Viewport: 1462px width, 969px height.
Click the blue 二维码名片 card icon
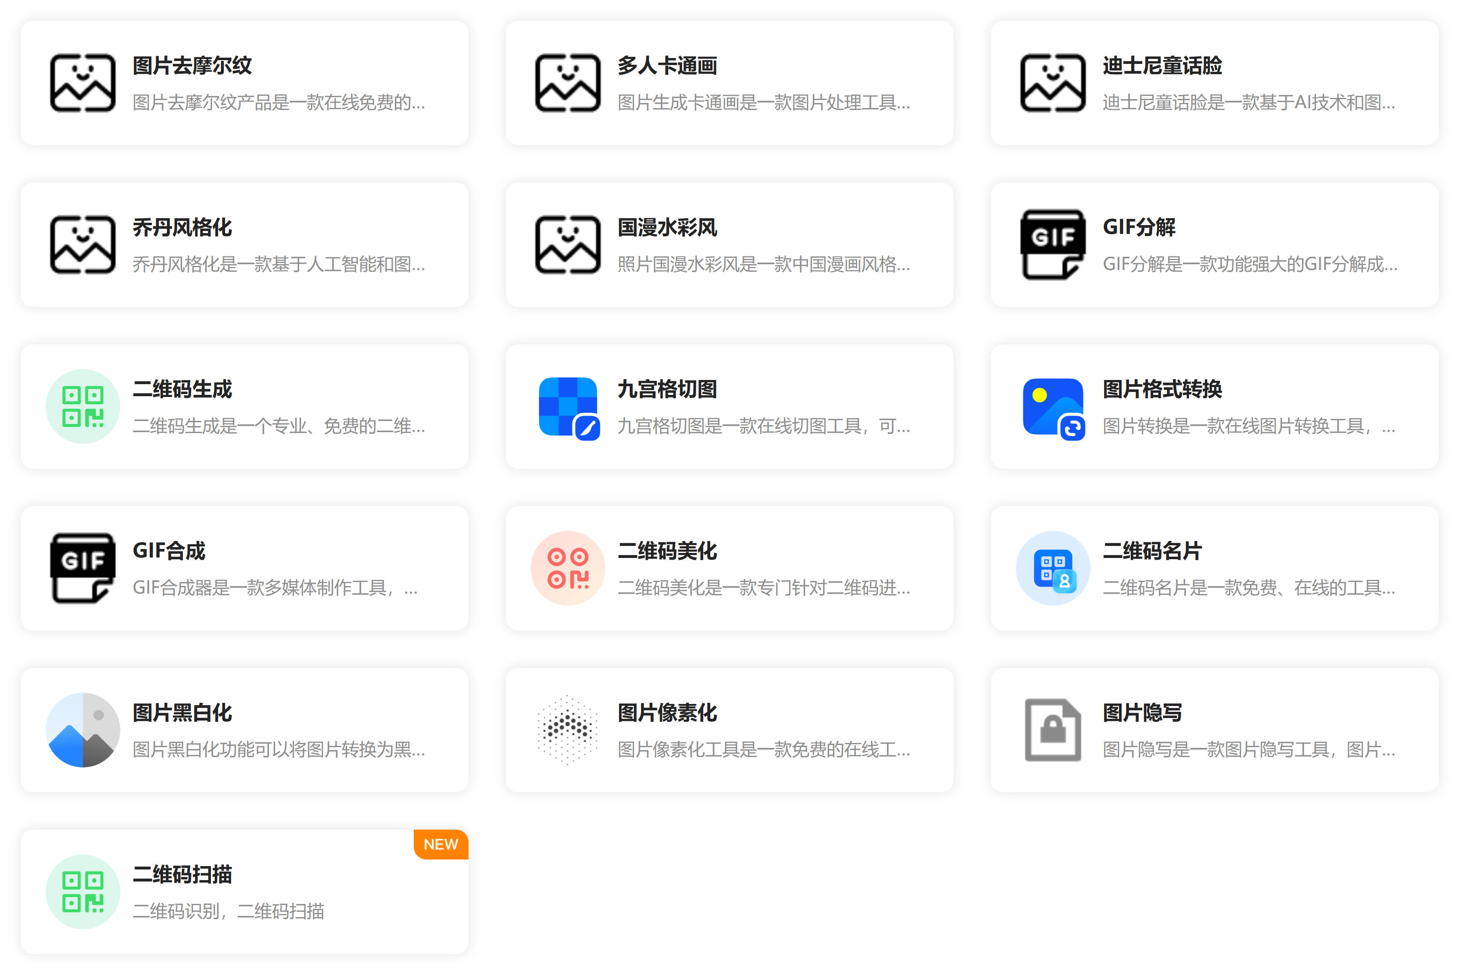(1052, 568)
